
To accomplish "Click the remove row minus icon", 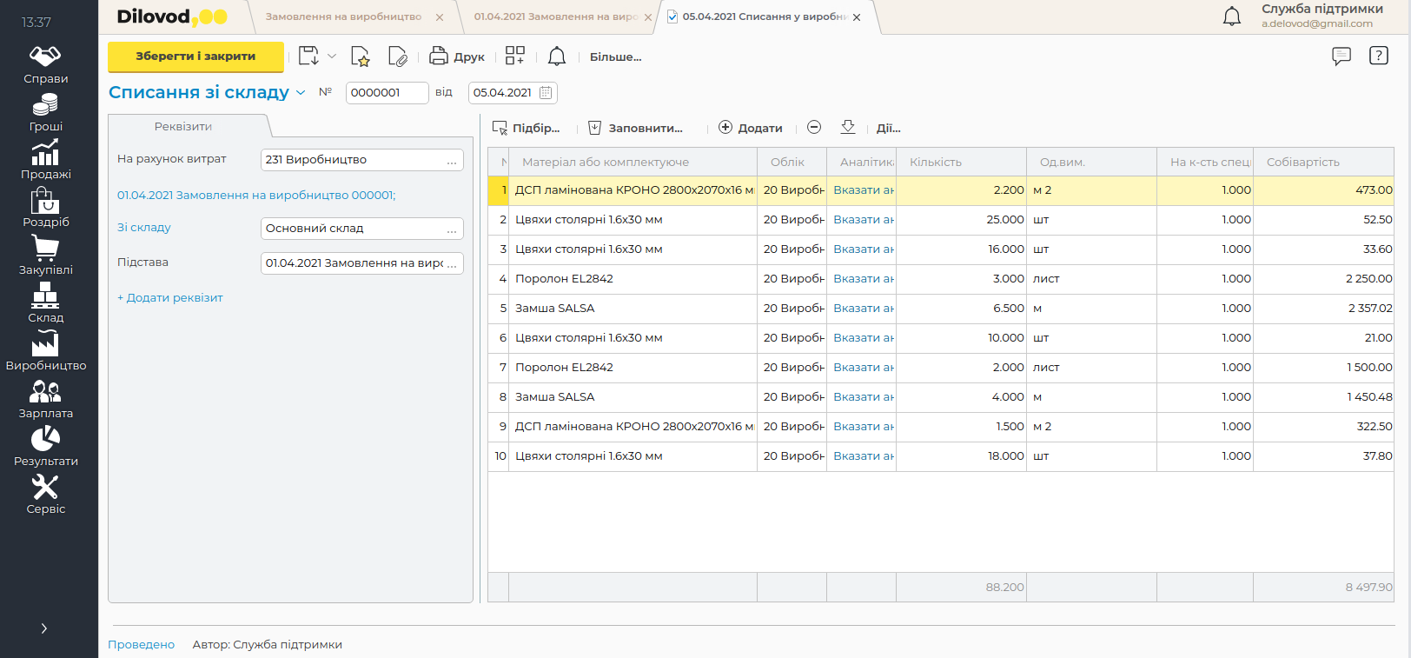I will coord(814,128).
